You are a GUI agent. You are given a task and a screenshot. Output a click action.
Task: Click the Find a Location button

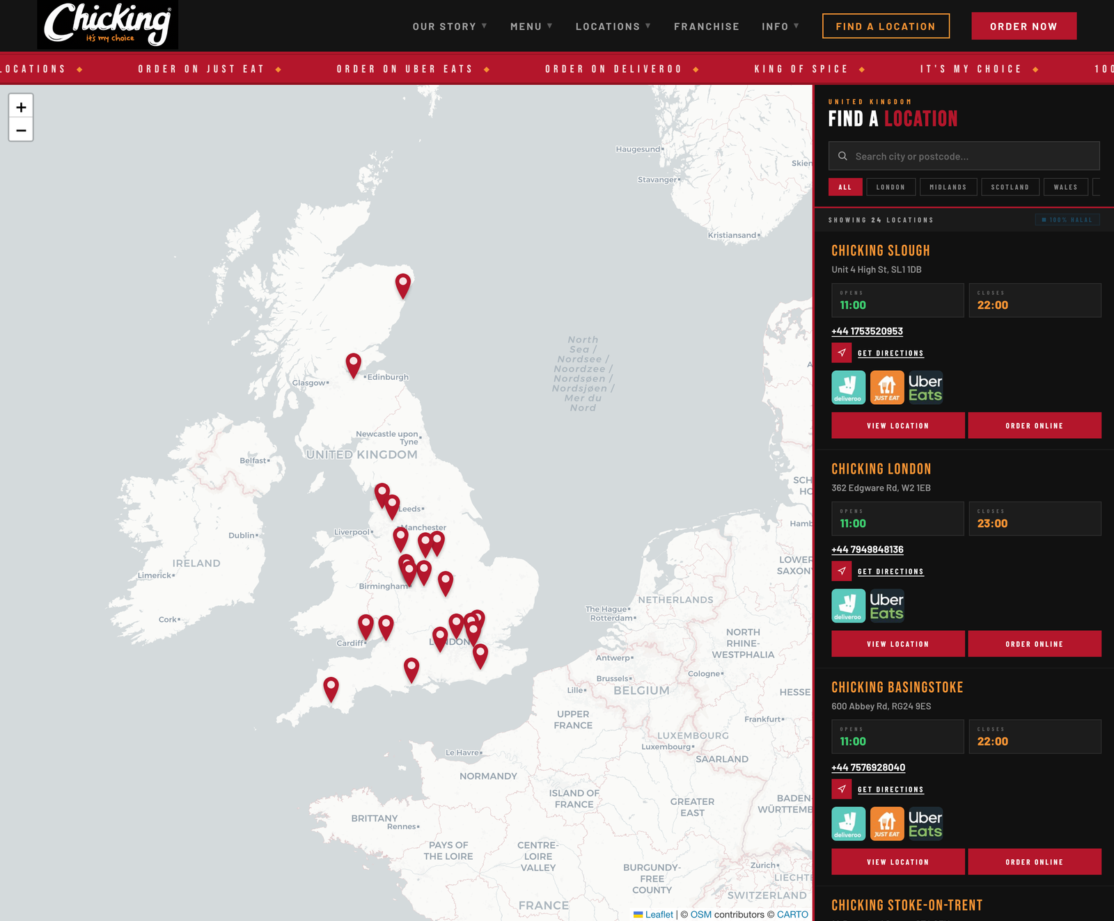pyautogui.click(x=886, y=26)
